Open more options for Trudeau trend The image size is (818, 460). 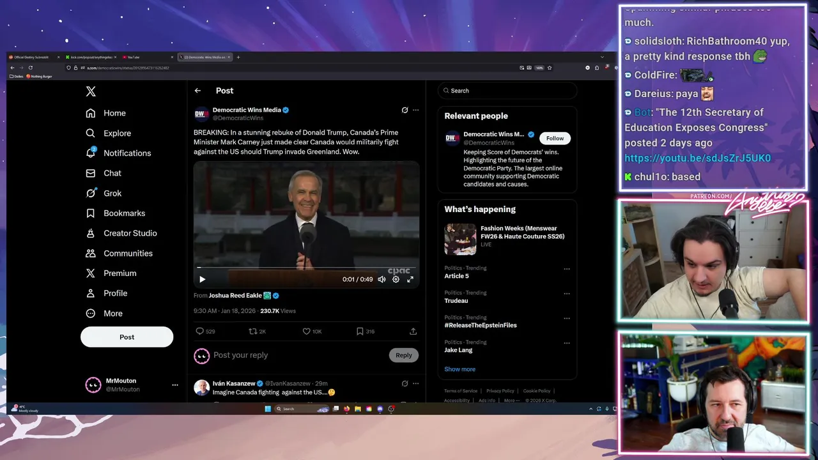[x=566, y=294]
